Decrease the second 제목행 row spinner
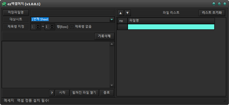Viewport: 229px width, 105px height. 52,28
